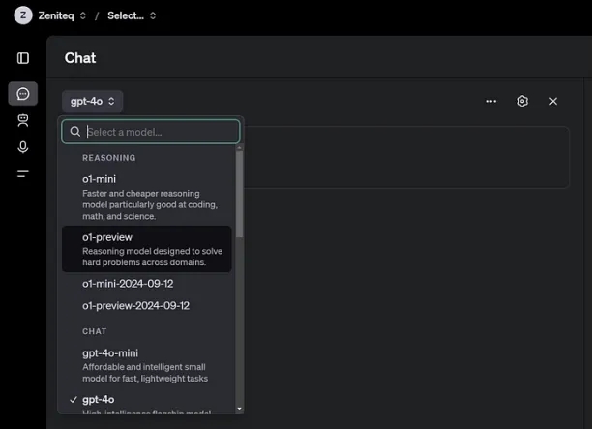Open the project Select... dropdown
The image size is (593, 429).
[x=132, y=15]
